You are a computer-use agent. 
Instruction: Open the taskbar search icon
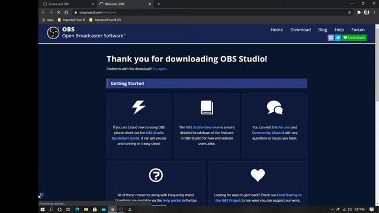click(x=51, y=209)
